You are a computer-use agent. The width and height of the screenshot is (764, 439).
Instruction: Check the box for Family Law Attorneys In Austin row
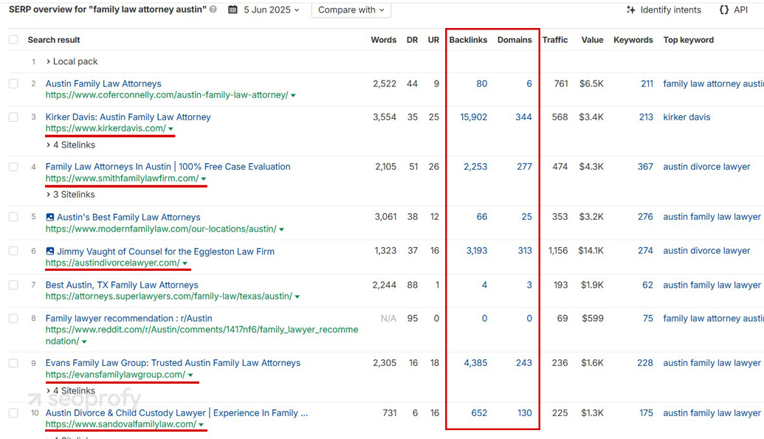pyautogui.click(x=13, y=167)
